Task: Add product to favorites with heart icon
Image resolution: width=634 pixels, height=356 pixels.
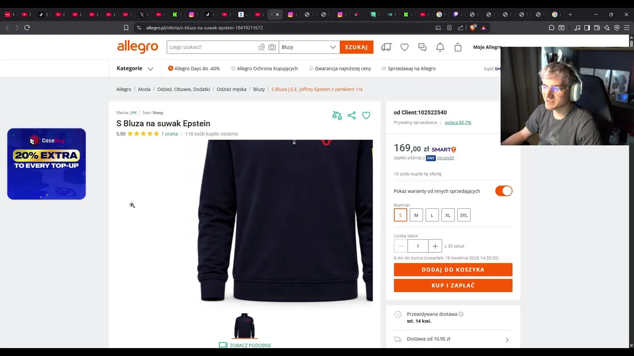Action: 366,115
